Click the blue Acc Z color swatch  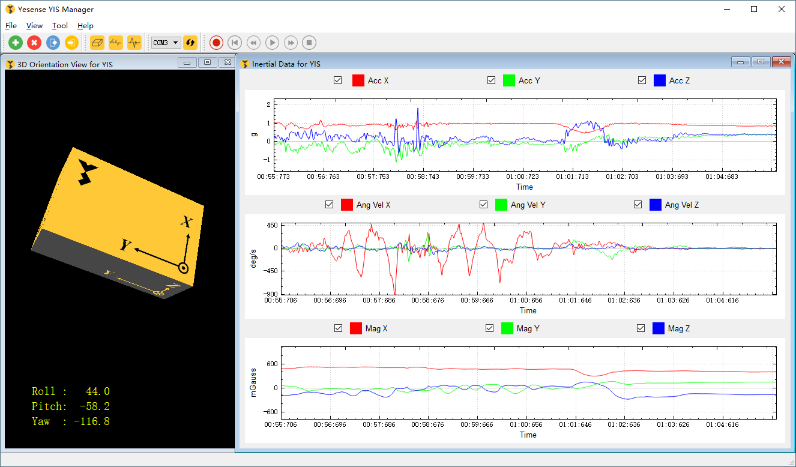coord(659,80)
